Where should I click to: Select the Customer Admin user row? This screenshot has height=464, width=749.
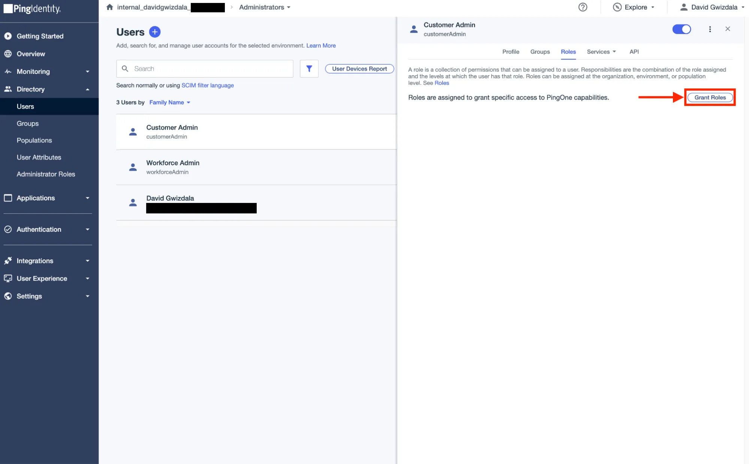256,132
